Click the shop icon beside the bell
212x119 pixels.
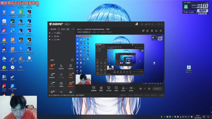point(152,31)
